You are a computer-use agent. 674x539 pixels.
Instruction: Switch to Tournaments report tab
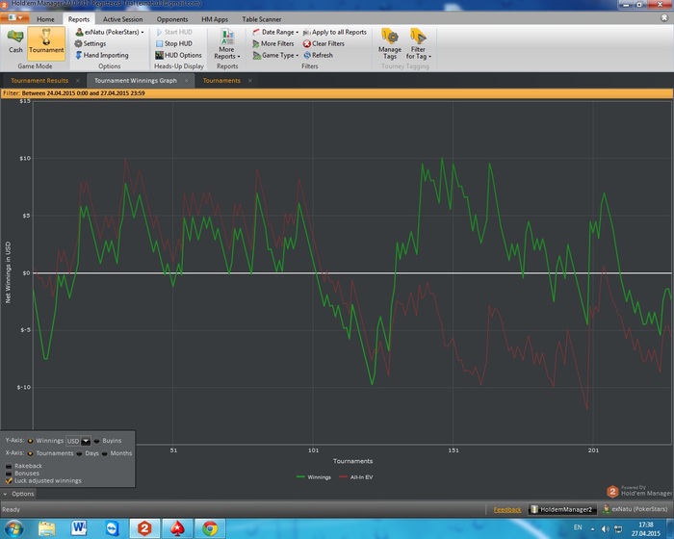221,81
